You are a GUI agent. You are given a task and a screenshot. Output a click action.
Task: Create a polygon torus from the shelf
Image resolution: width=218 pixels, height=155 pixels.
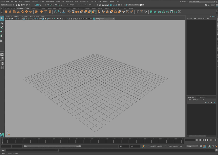pos(22,12)
